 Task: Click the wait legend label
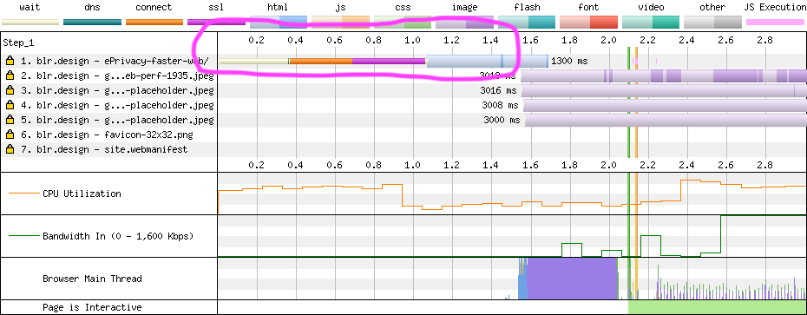click(30, 7)
